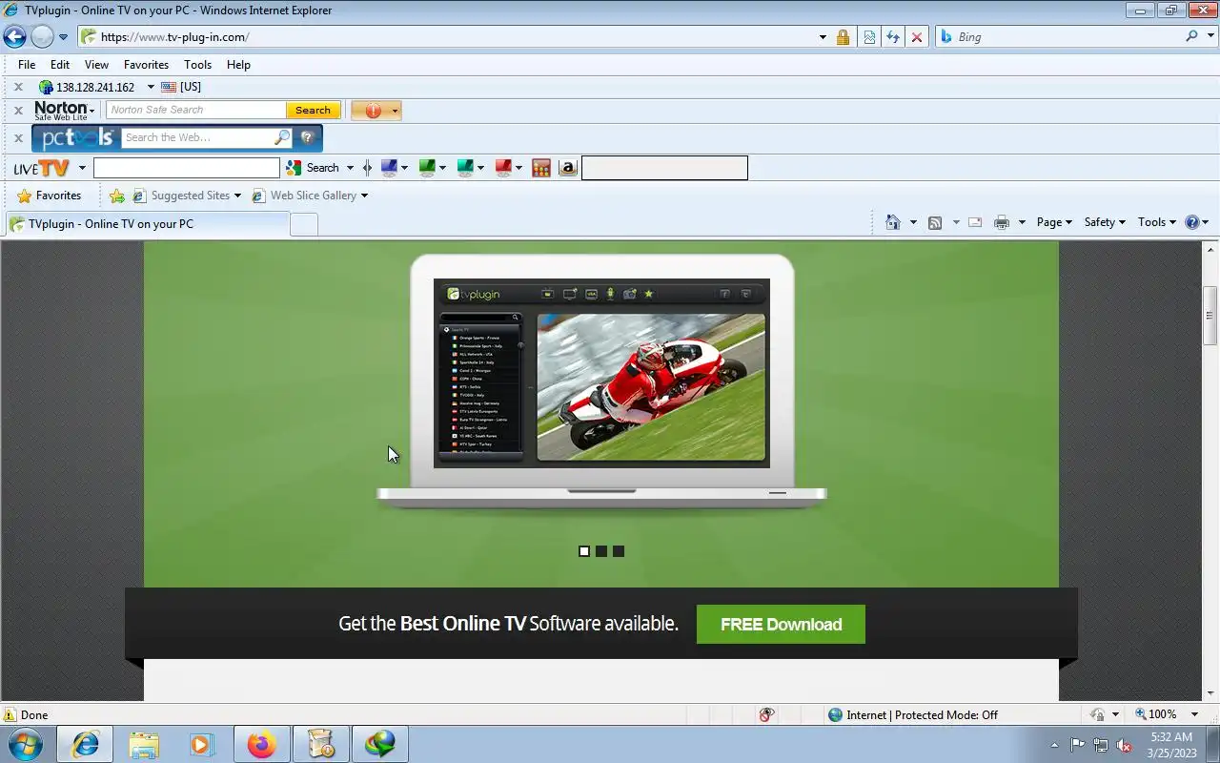Expand the LiveTV Search options dropdown
The width and height of the screenshot is (1220, 763).
(x=350, y=168)
